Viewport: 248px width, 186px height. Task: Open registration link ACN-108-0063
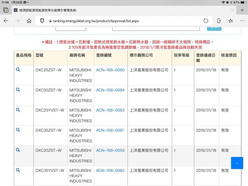point(110,110)
